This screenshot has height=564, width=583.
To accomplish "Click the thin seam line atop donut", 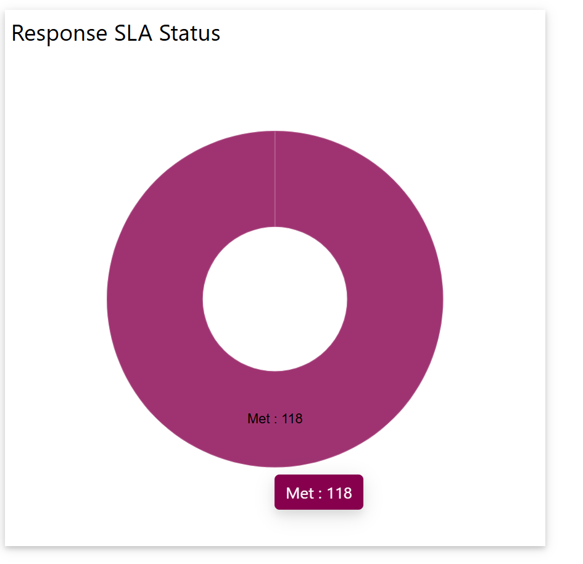I will 275,179.
